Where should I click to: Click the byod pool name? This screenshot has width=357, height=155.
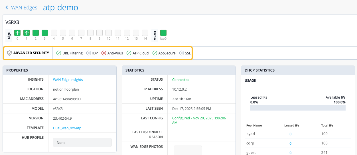tap(251, 134)
